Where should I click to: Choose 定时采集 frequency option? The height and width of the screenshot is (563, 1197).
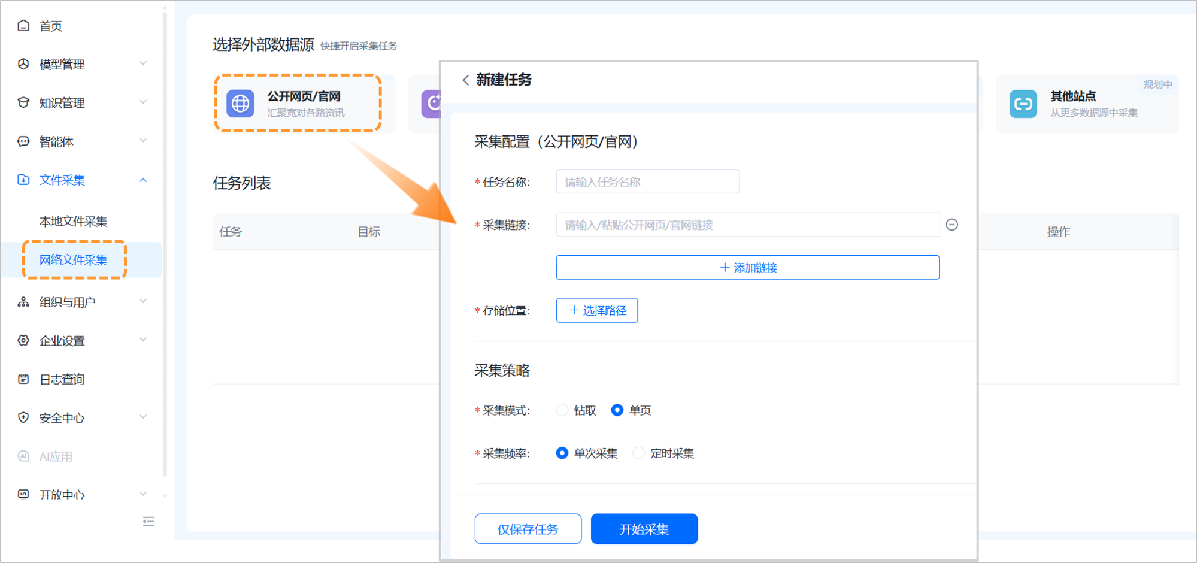(639, 453)
